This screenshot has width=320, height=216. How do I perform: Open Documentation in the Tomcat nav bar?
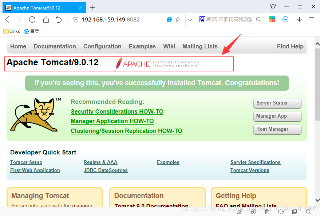tap(55, 47)
